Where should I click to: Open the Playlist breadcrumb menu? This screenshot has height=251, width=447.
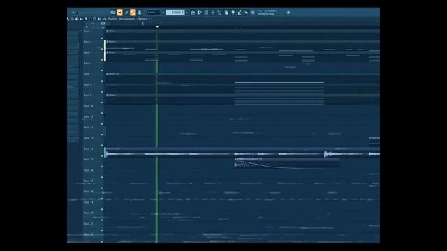(112, 19)
